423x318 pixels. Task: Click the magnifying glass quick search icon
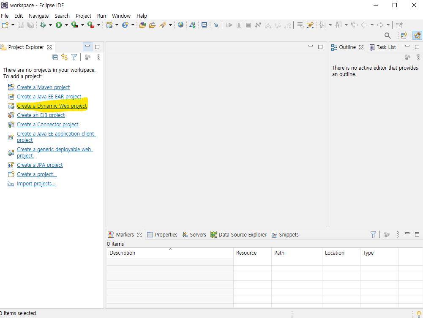click(x=388, y=35)
